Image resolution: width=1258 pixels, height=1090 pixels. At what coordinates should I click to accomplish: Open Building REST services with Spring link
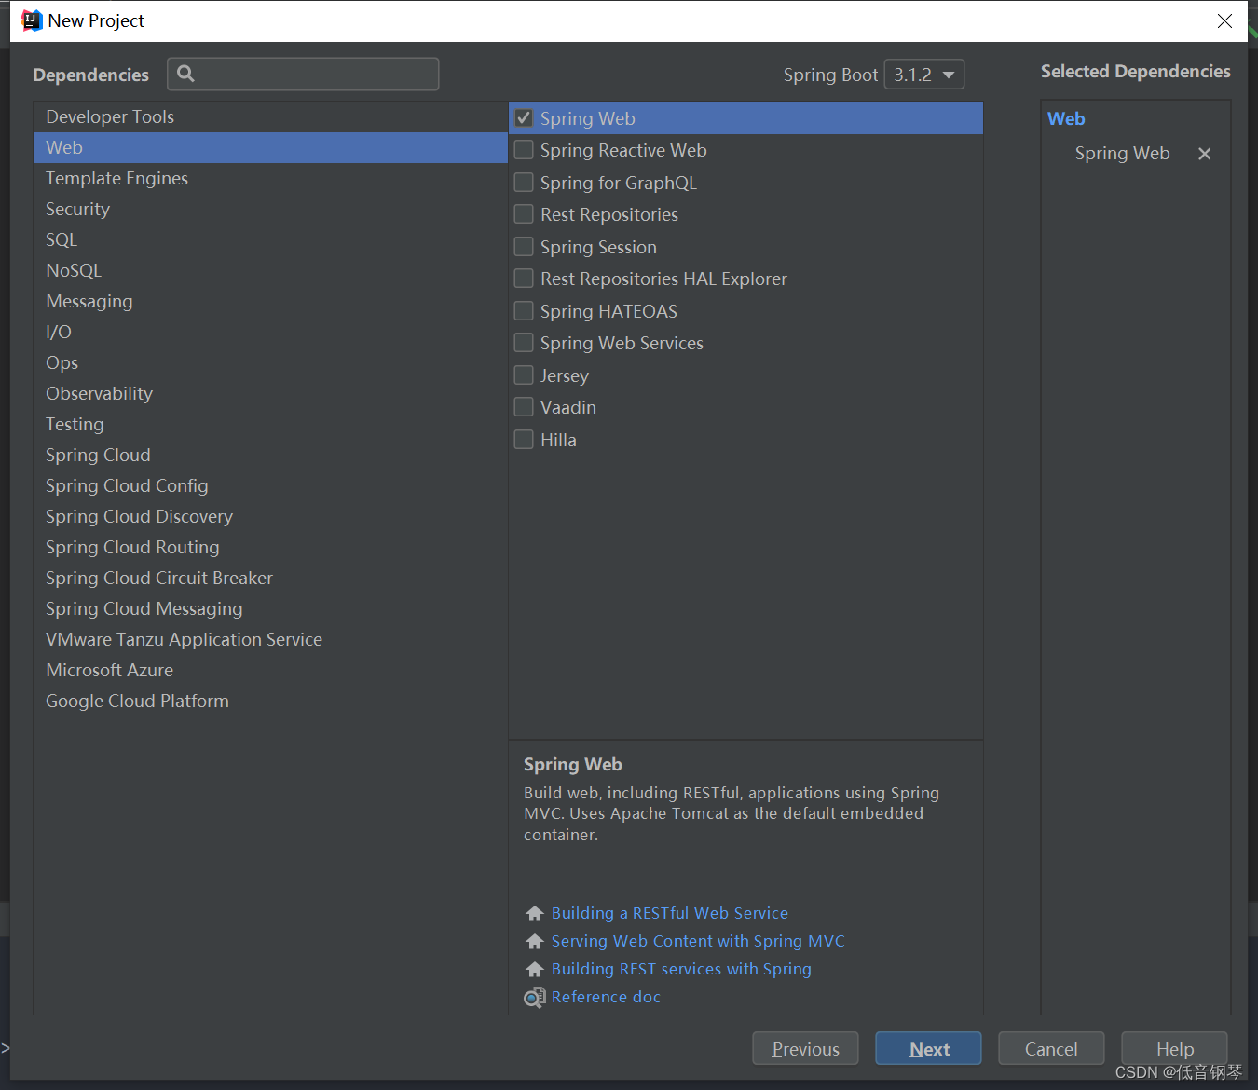[681, 969]
